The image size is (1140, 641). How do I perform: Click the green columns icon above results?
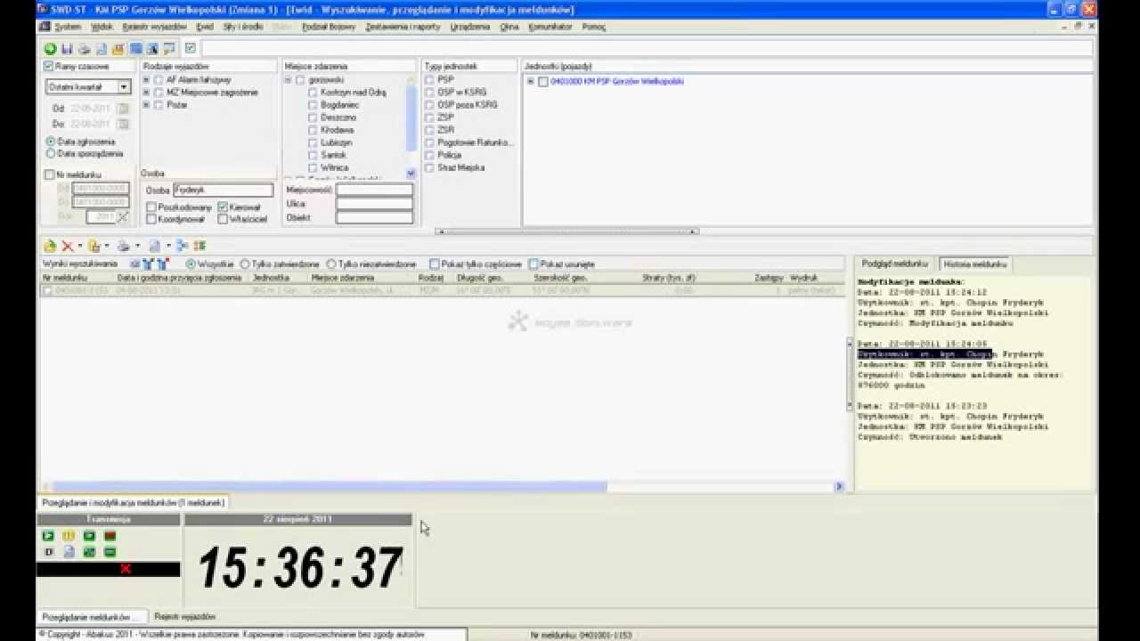[x=200, y=246]
